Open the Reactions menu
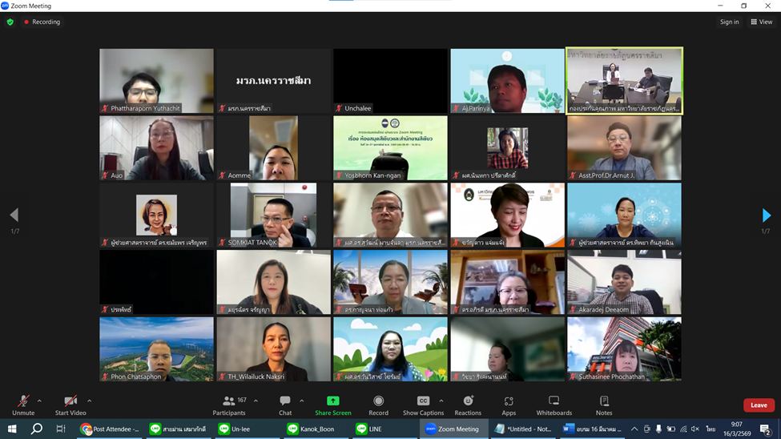 pyautogui.click(x=468, y=405)
